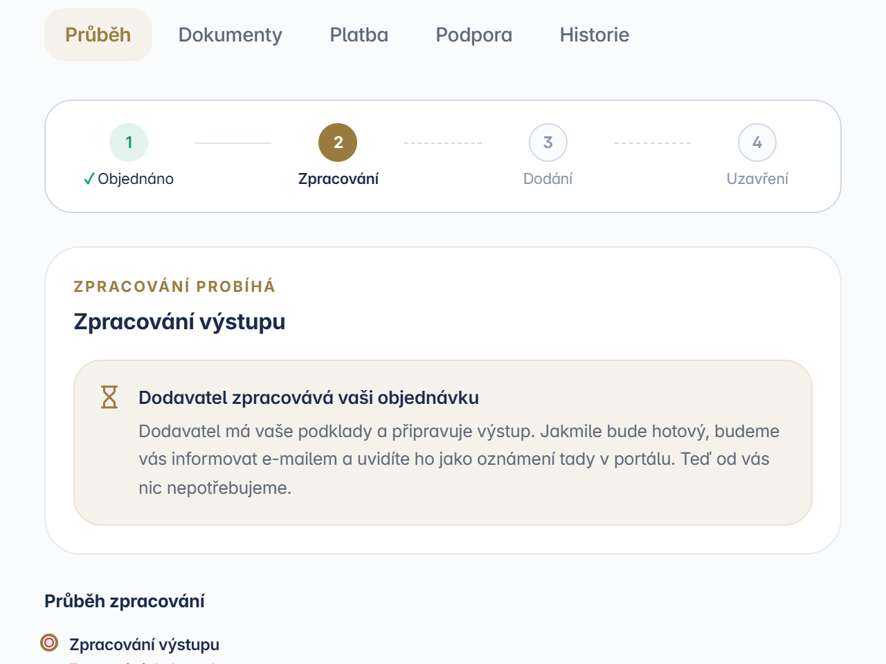Image resolution: width=886 pixels, height=664 pixels.
Task: Go to the Podpora tab
Action: [x=474, y=35]
